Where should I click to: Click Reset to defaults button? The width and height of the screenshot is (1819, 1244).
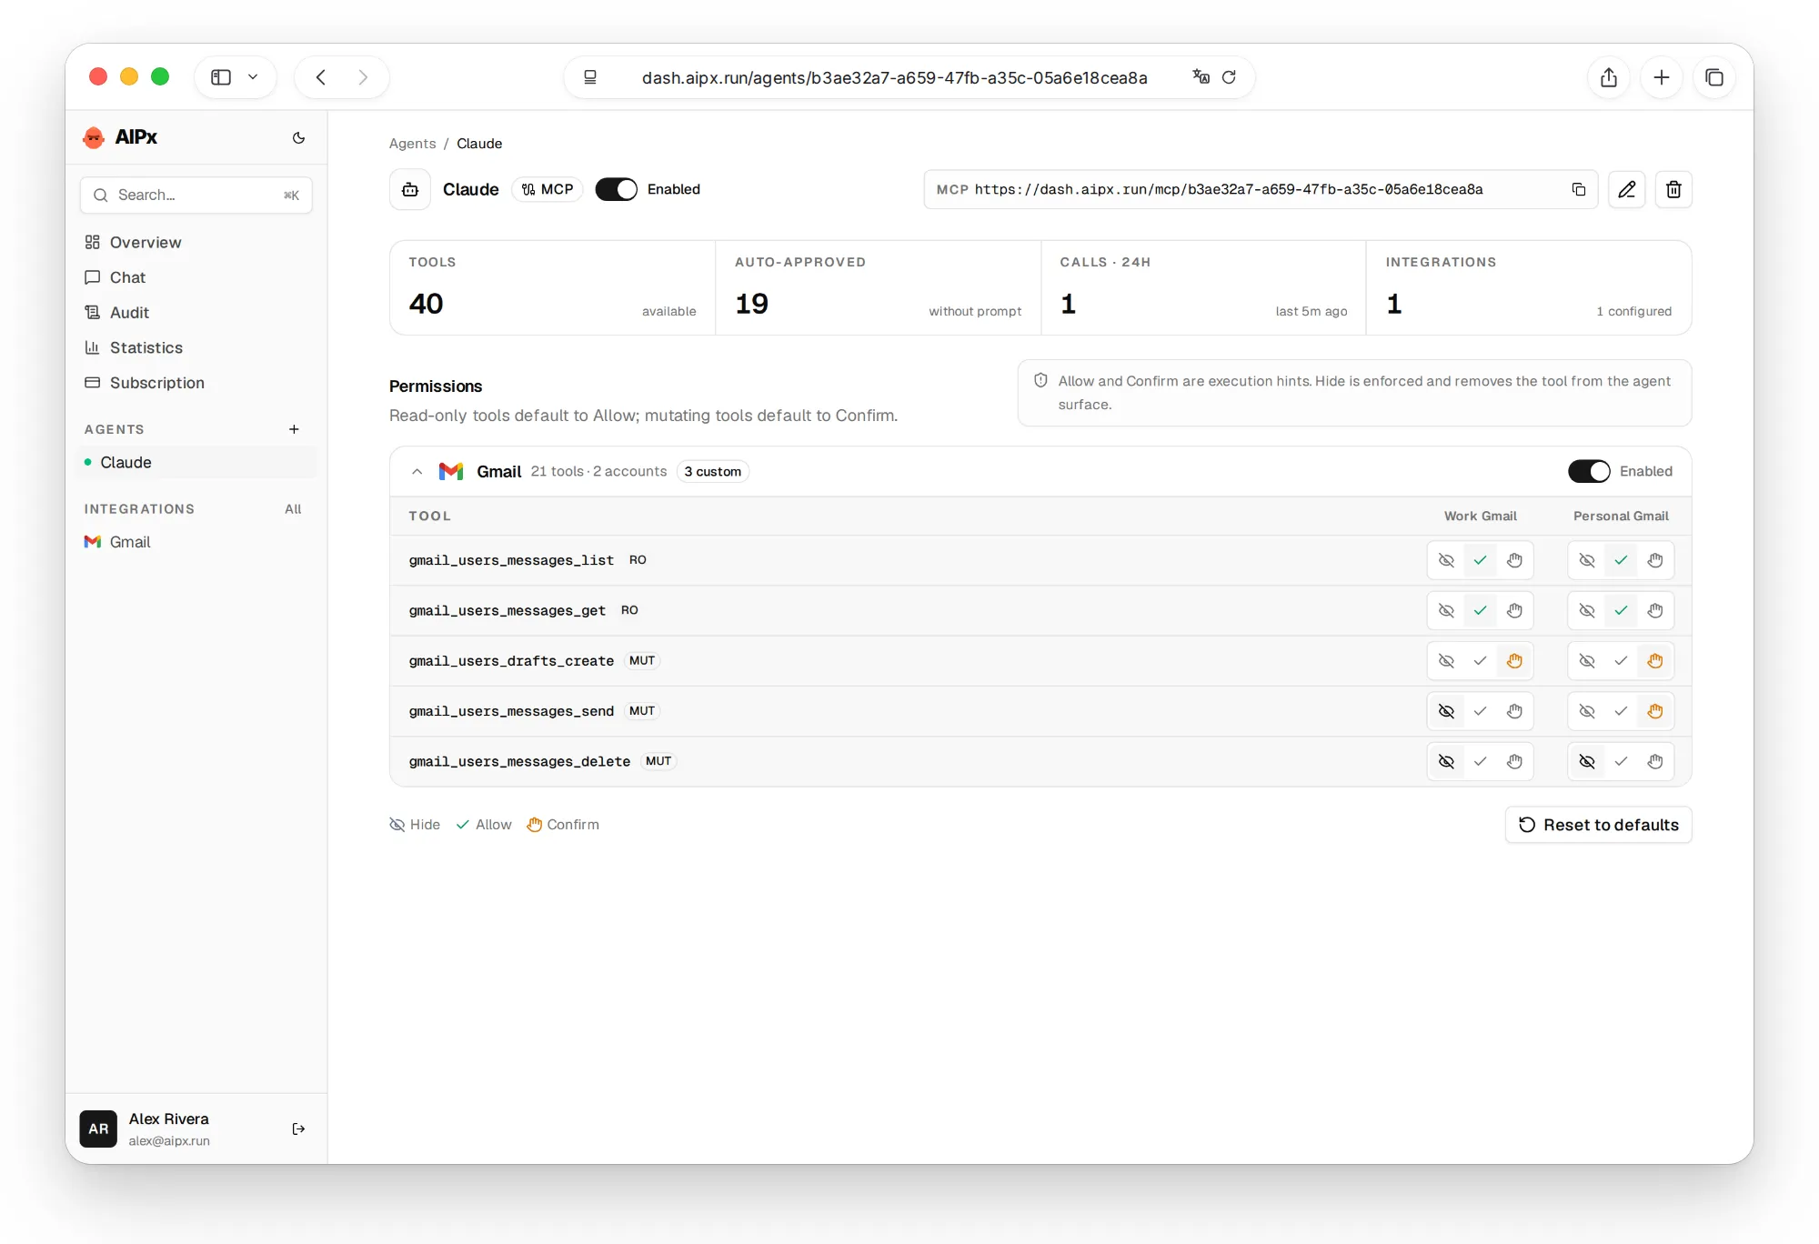point(1598,825)
